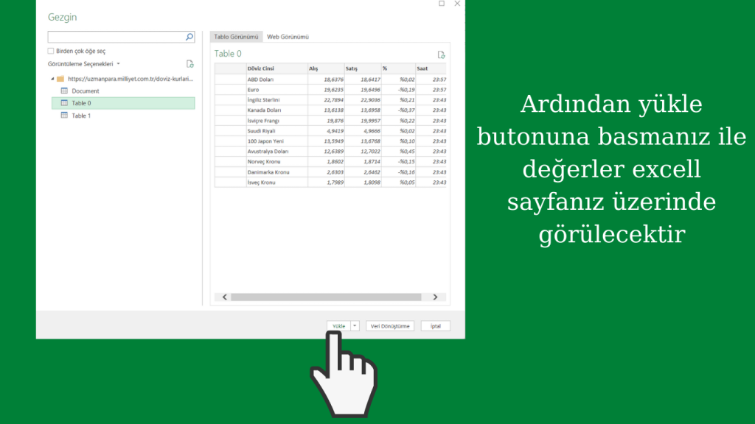Image resolution: width=755 pixels, height=424 pixels.
Task: Collapse the uzmanpara.milliyet.com.tr tree node
Action: [x=52, y=79]
